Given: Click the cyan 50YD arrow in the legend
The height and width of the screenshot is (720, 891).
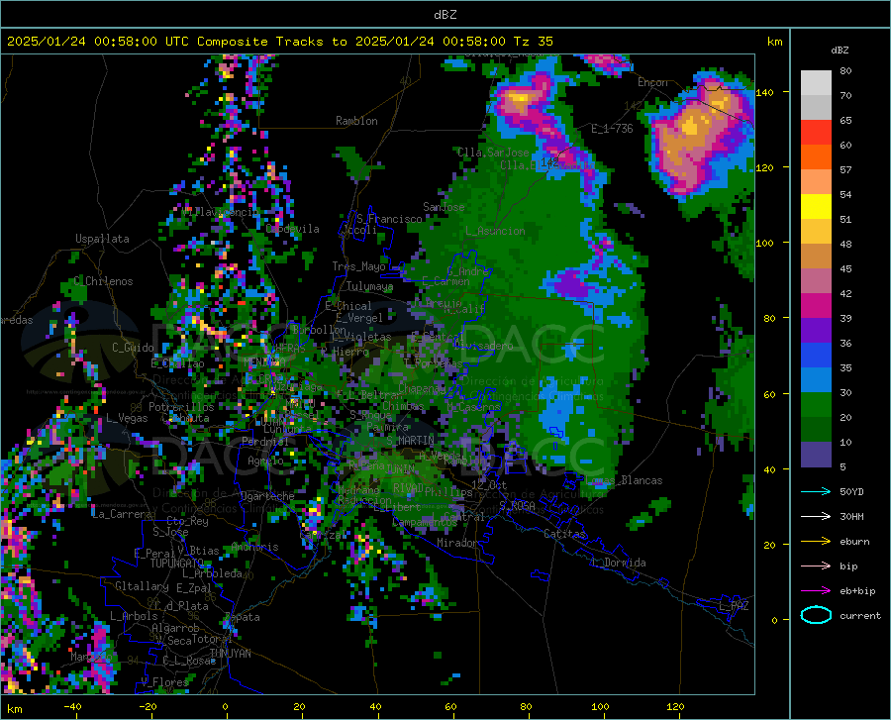Looking at the screenshot, I should click(816, 491).
